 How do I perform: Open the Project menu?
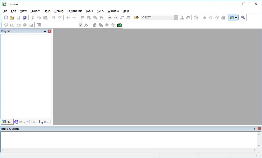coord(35,11)
